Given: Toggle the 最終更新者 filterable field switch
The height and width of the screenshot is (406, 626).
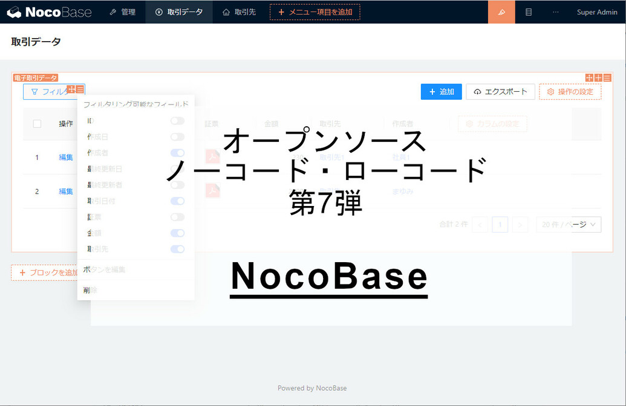Looking at the screenshot, I should (178, 185).
